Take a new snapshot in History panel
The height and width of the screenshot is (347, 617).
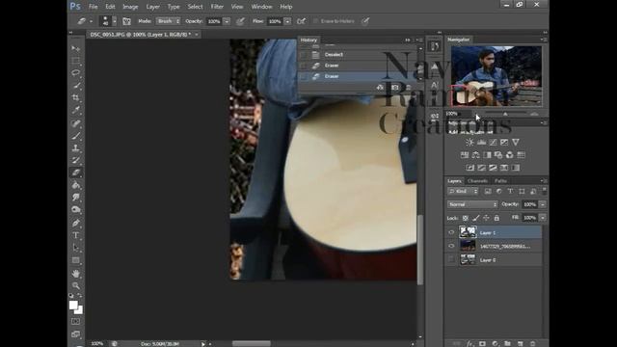394,88
